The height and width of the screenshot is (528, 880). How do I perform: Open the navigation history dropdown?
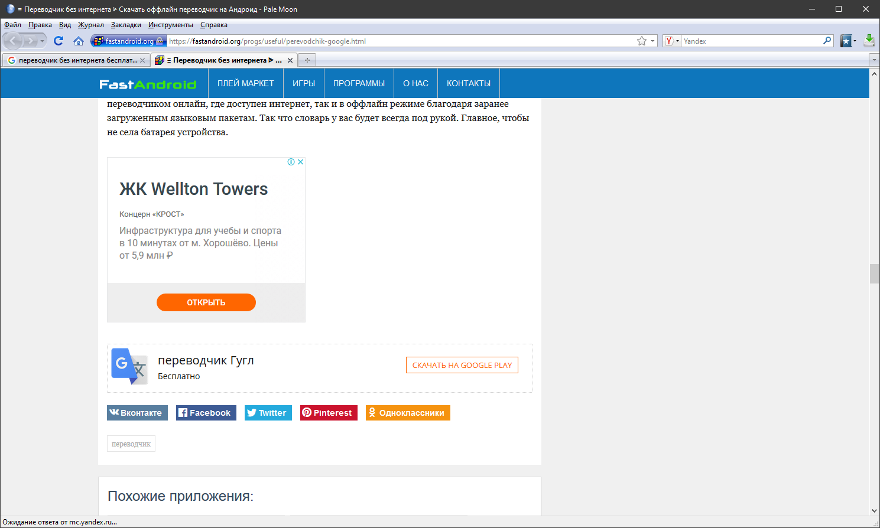(x=42, y=41)
